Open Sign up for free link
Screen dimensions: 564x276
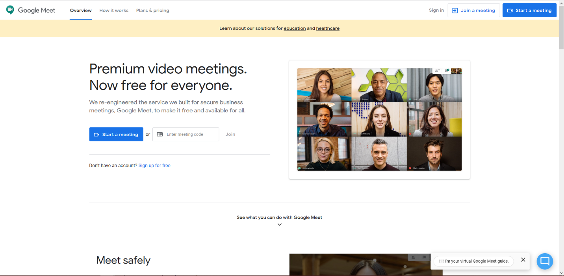154,166
